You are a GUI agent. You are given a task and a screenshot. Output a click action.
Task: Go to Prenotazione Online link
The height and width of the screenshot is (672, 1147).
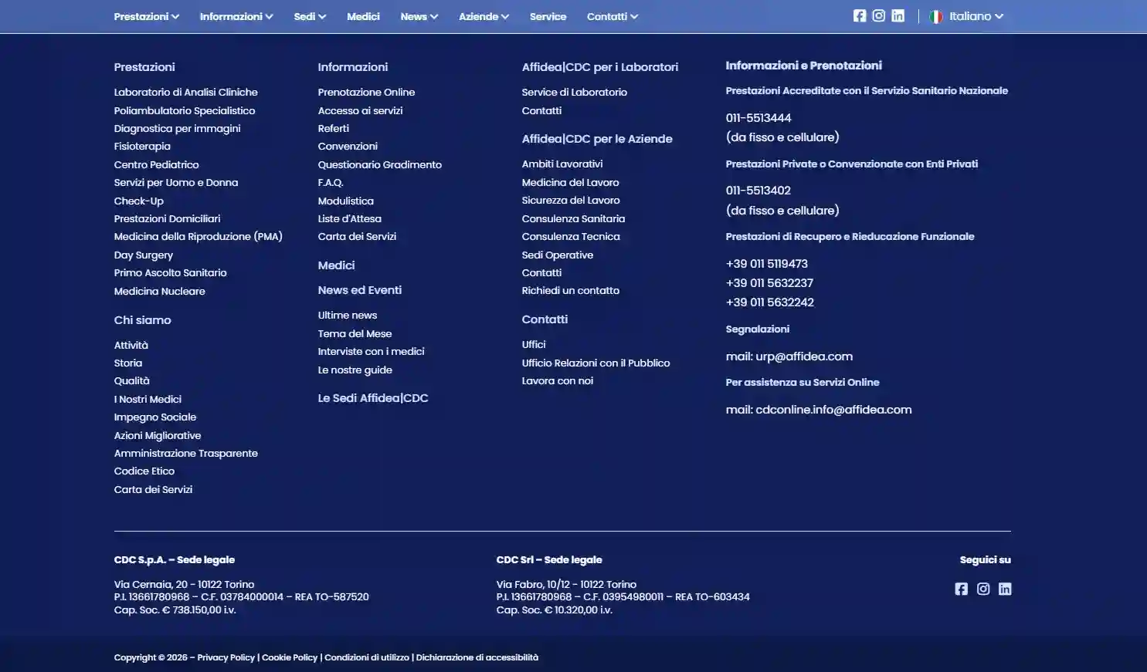click(x=366, y=92)
